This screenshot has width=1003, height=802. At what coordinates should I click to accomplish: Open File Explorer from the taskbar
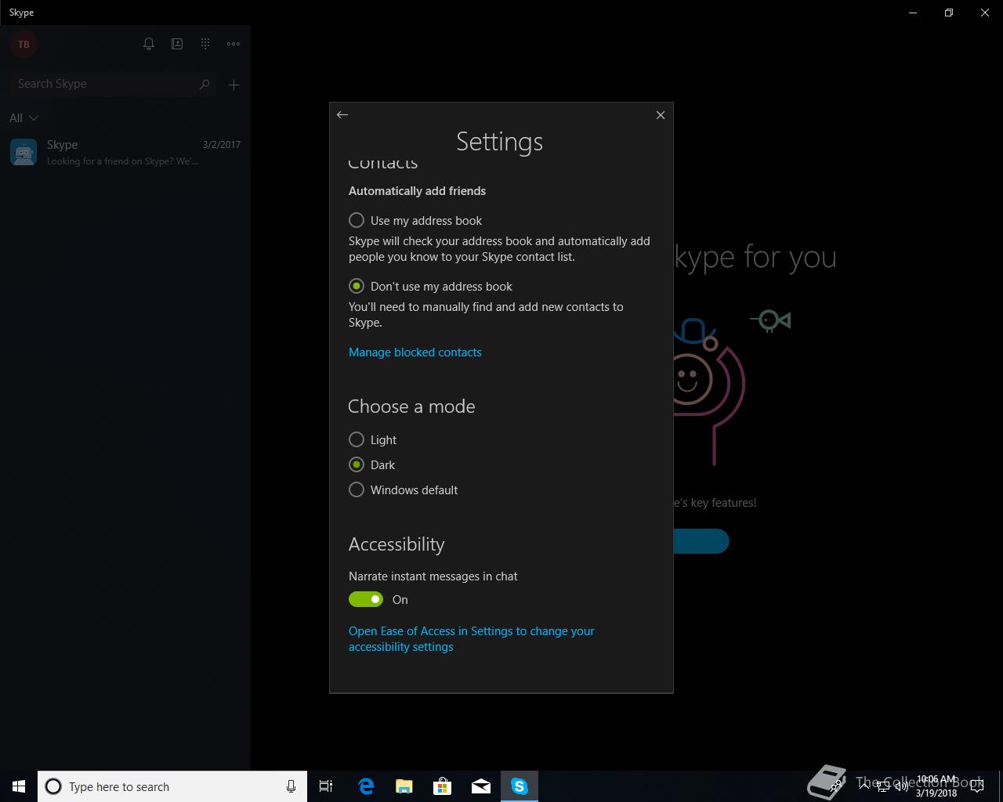tap(404, 786)
